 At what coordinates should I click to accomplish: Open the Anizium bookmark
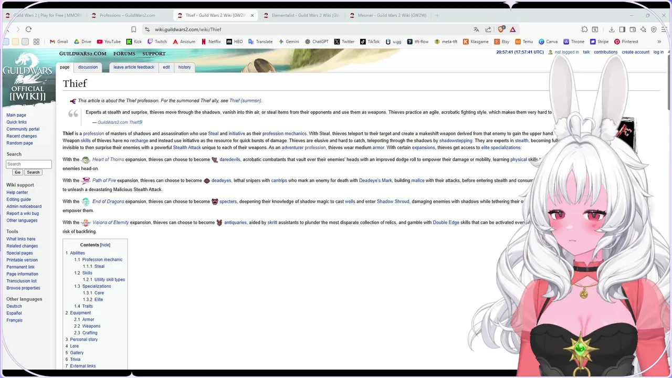pyautogui.click(x=184, y=41)
